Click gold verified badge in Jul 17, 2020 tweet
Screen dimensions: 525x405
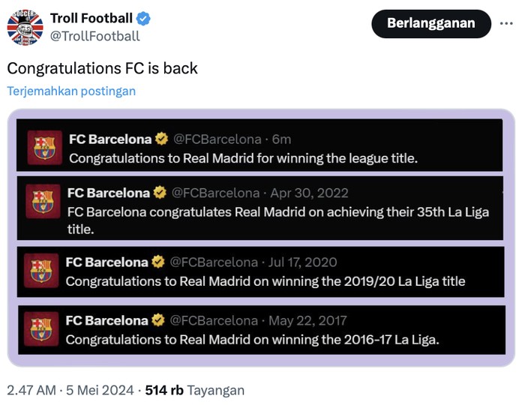coord(157,262)
